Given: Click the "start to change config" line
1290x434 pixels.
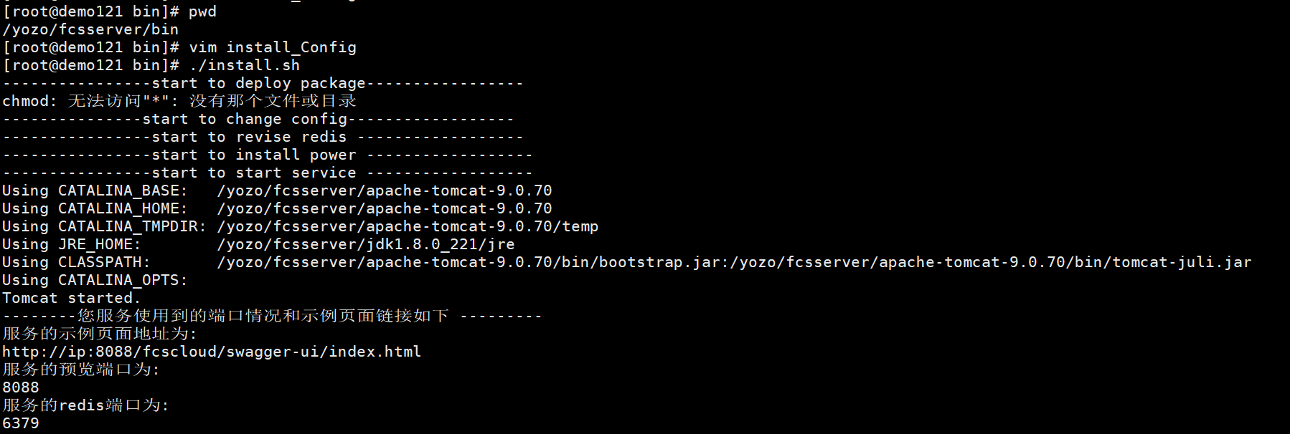Looking at the screenshot, I should [x=258, y=119].
